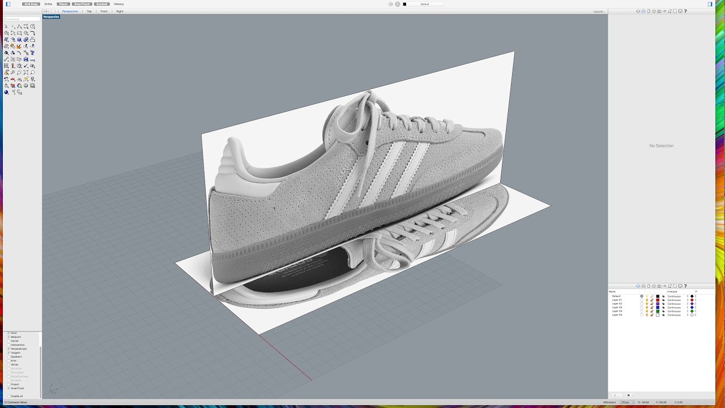725x408 pixels.
Task: Select the puzzle-piece Join tool
Action: pyautogui.click(x=13, y=46)
